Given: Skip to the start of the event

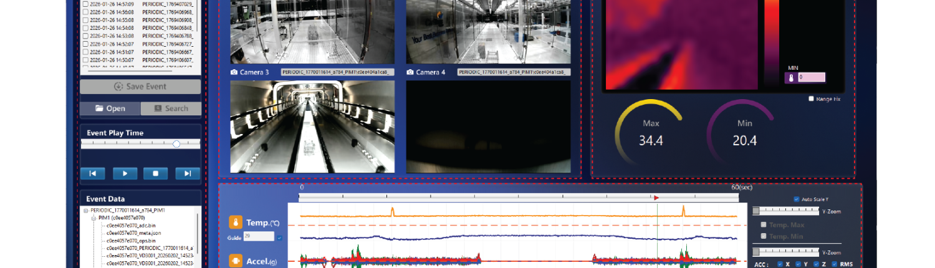Looking at the screenshot, I should 92,174.
